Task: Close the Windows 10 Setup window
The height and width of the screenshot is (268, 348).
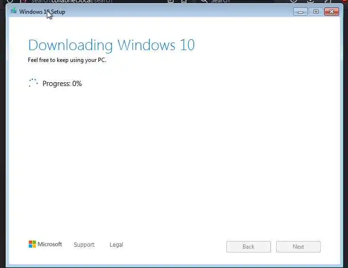Action: [x=331, y=12]
